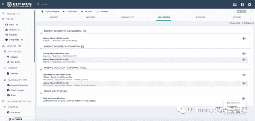Collapse Missing Expenses Information section
The height and width of the screenshot is (121, 255).
click(41, 49)
